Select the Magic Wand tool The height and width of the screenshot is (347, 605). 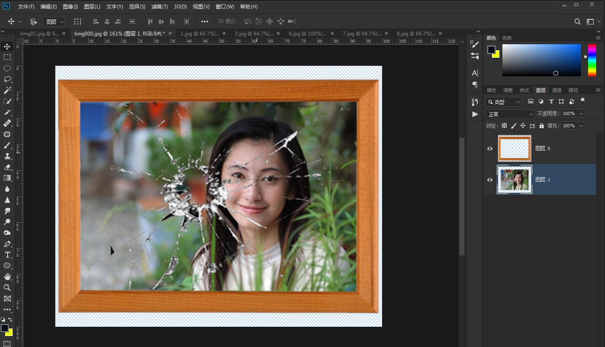[x=7, y=90]
